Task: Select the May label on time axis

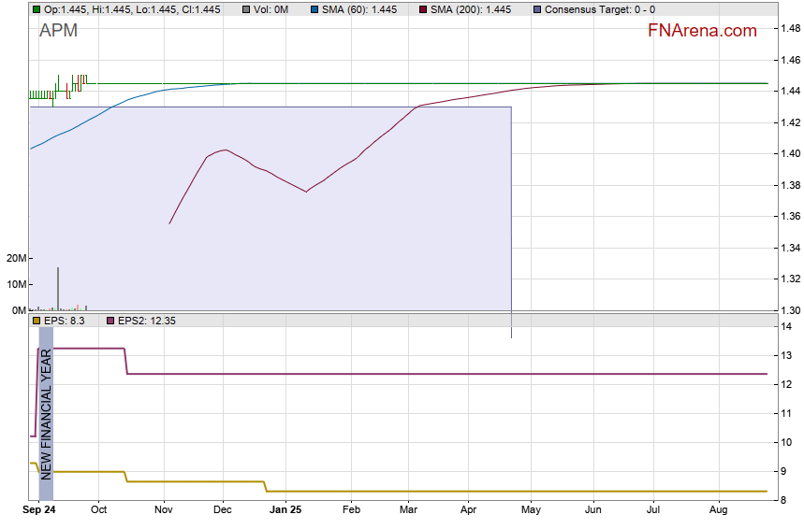Action: tap(531, 510)
